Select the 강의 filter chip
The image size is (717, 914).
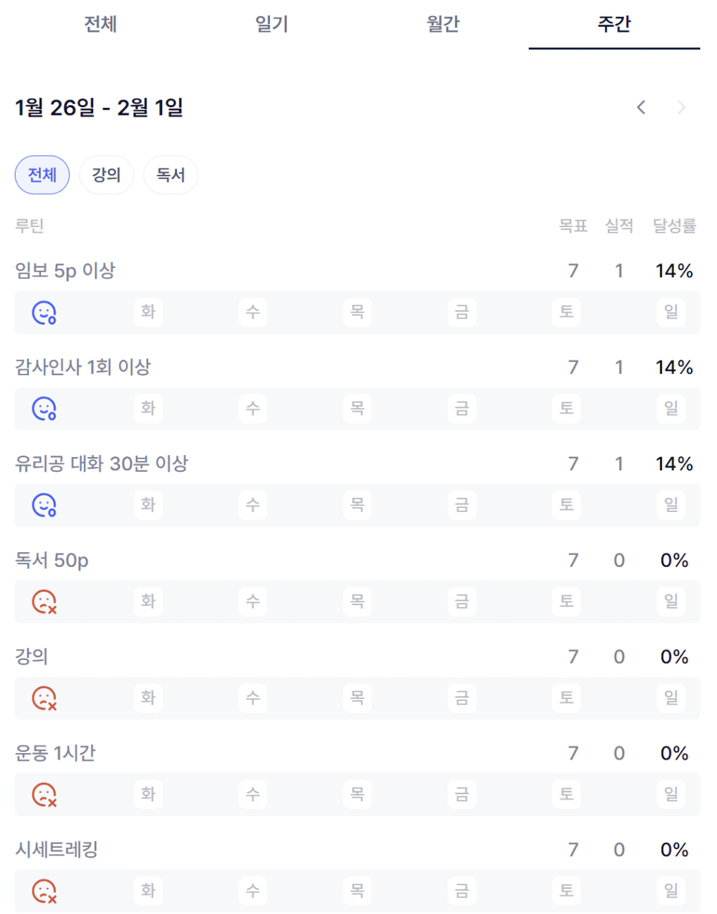tap(106, 175)
